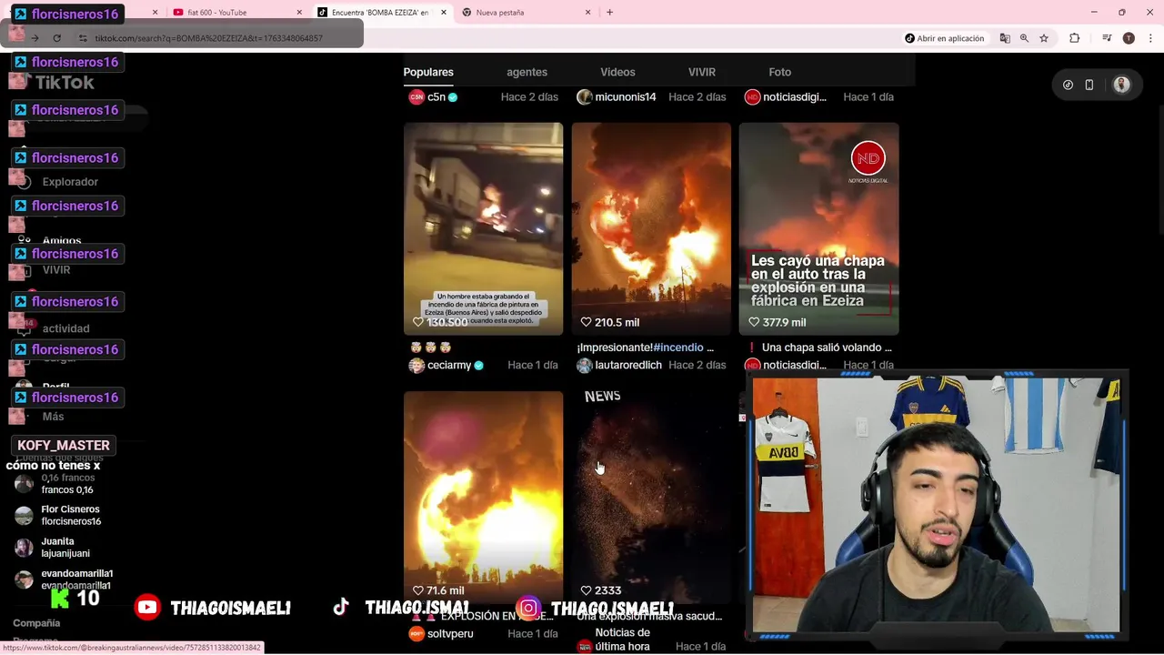The height and width of the screenshot is (655, 1164).
Task: Like the video with 71.6 mil likes
Action: 418,590
